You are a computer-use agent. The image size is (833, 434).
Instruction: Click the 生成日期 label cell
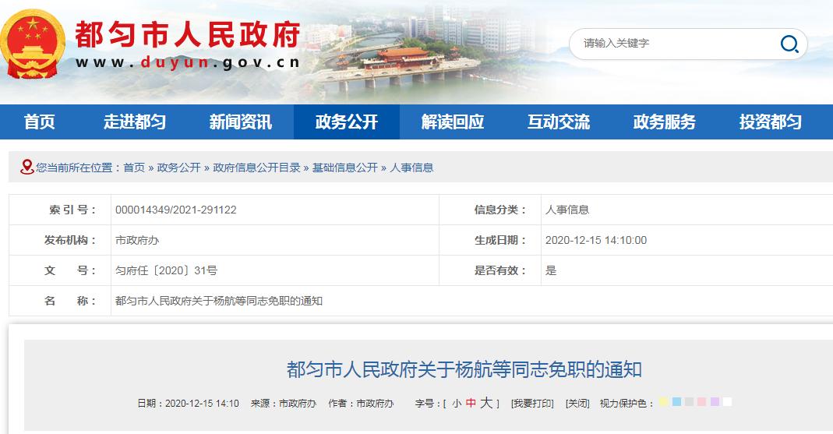pyautogui.click(x=490, y=240)
